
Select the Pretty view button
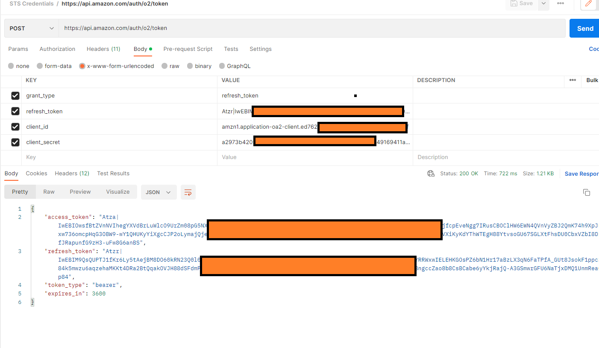(20, 192)
